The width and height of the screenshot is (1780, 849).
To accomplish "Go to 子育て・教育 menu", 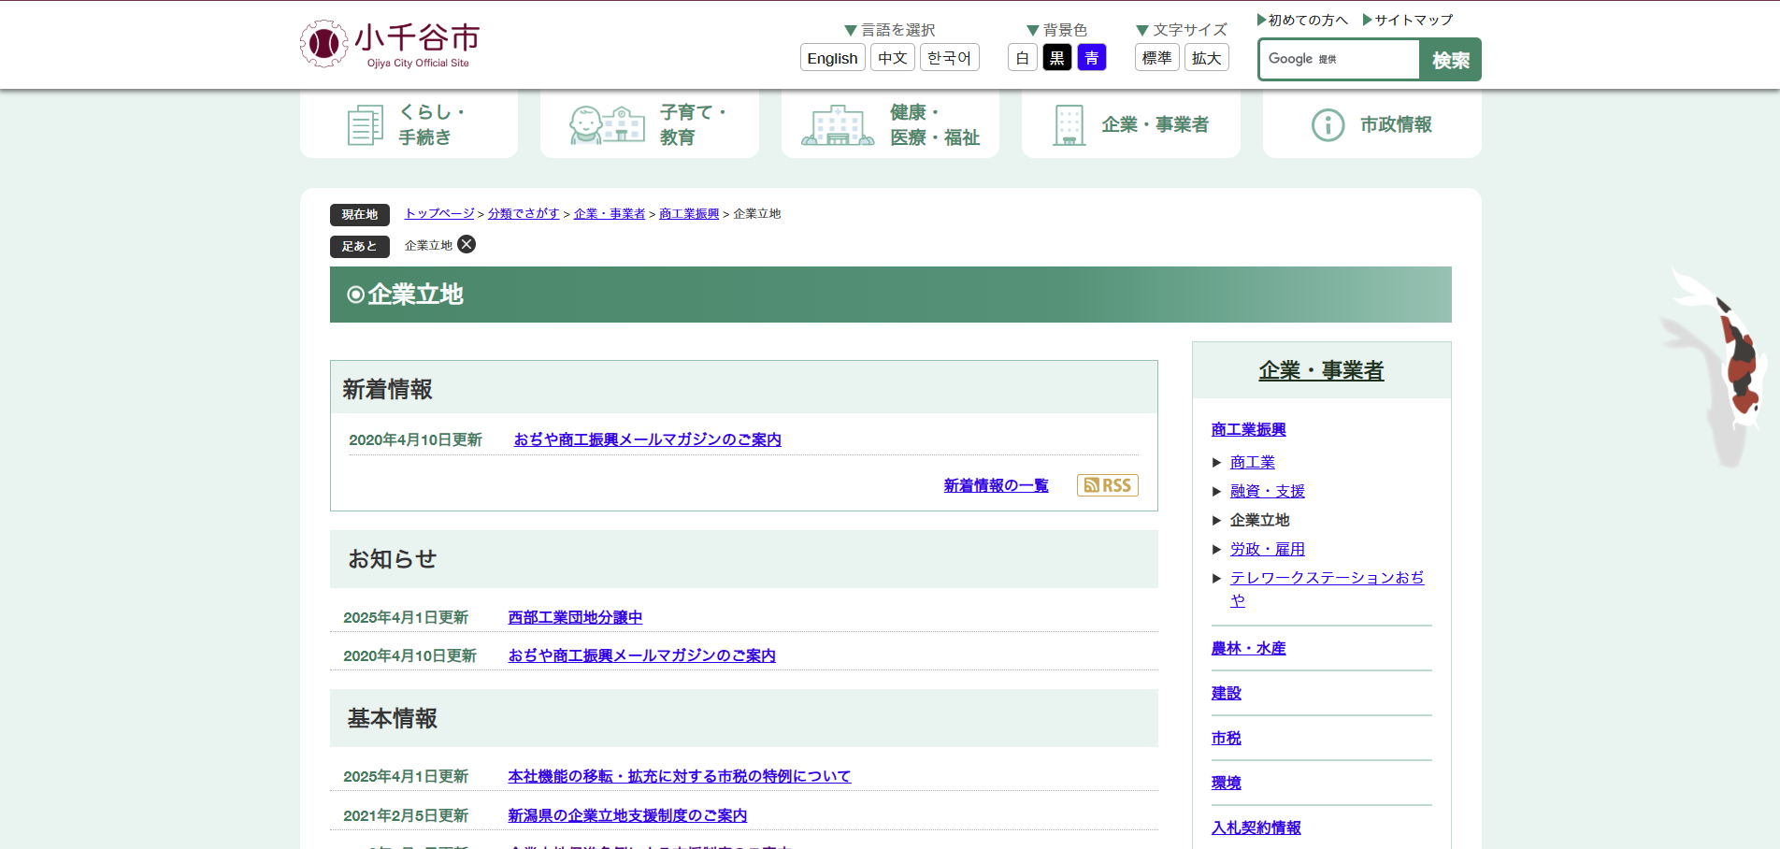I will coord(650,124).
